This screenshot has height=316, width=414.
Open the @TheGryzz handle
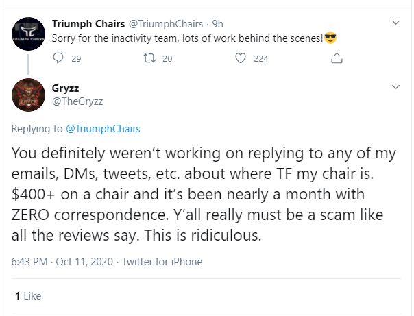(x=77, y=101)
